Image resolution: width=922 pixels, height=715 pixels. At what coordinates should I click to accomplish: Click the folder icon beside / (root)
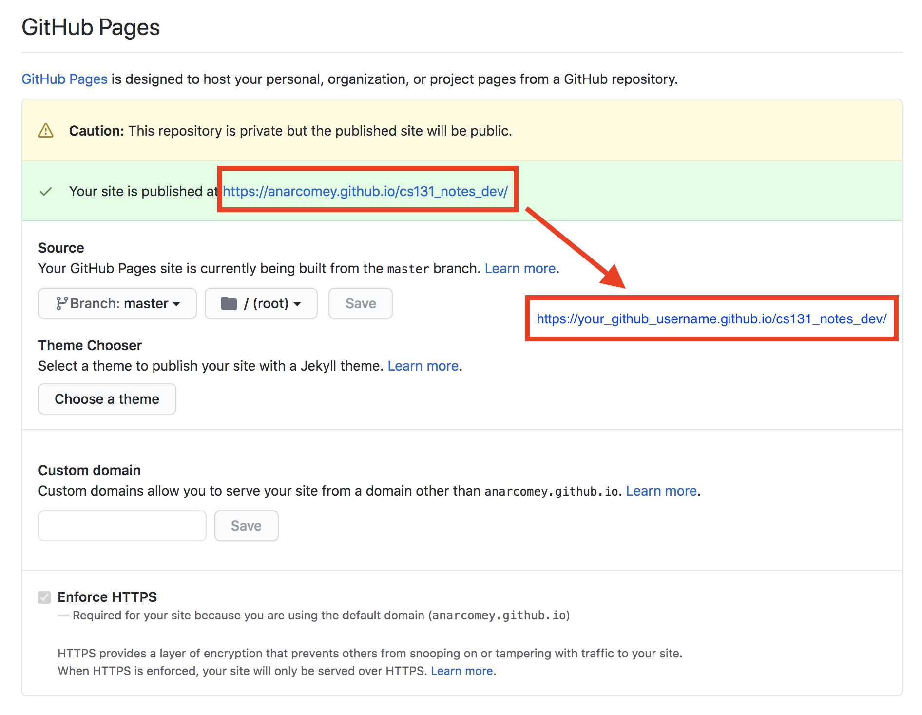pyautogui.click(x=229, y=303)
